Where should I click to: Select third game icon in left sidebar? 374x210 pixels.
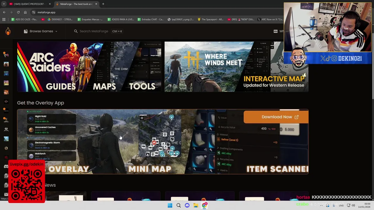[6, 73]
